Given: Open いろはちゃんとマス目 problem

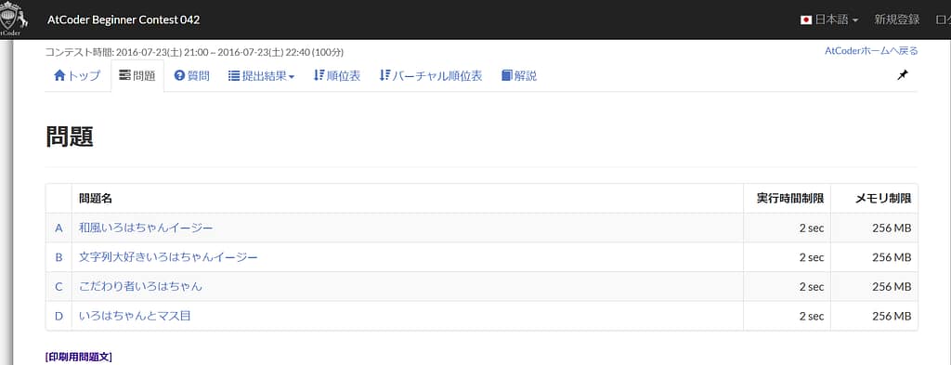Looking at the screenshot, I should click(136, 316).
